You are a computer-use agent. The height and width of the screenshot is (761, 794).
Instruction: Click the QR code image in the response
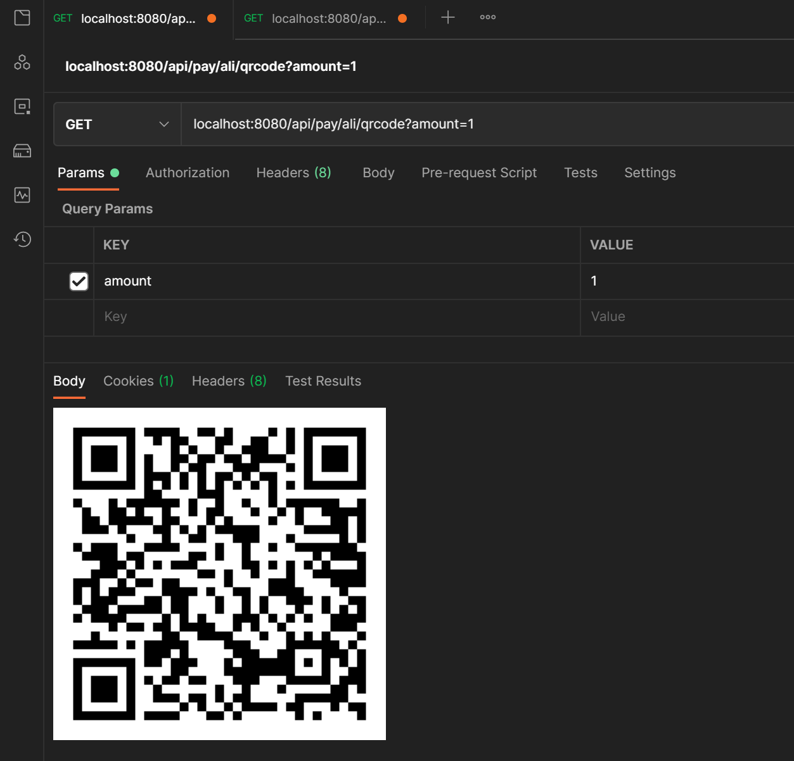point(220,573)
